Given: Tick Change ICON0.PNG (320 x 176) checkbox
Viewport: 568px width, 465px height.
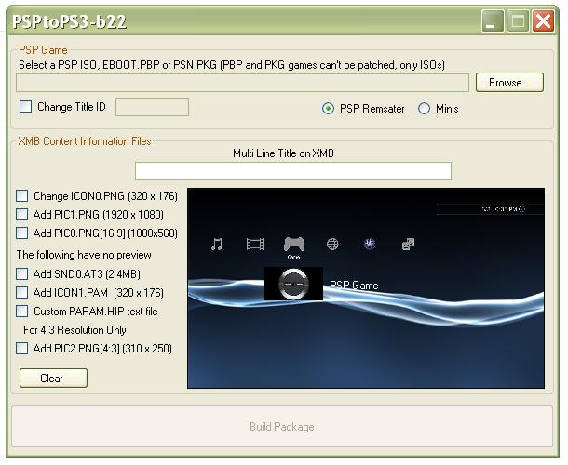Looking at the screenshot, I should pyautogui.click(x=22, y=196).
